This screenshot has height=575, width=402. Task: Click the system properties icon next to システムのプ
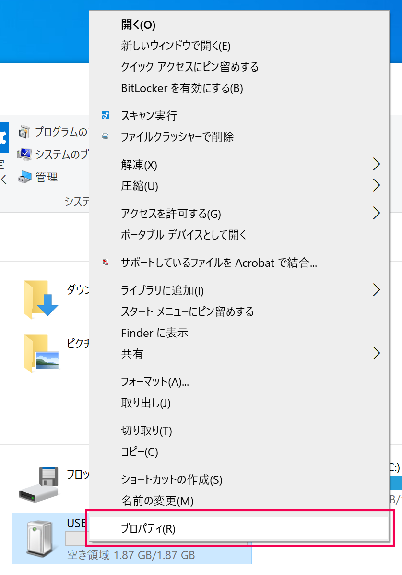coord(24,155)
